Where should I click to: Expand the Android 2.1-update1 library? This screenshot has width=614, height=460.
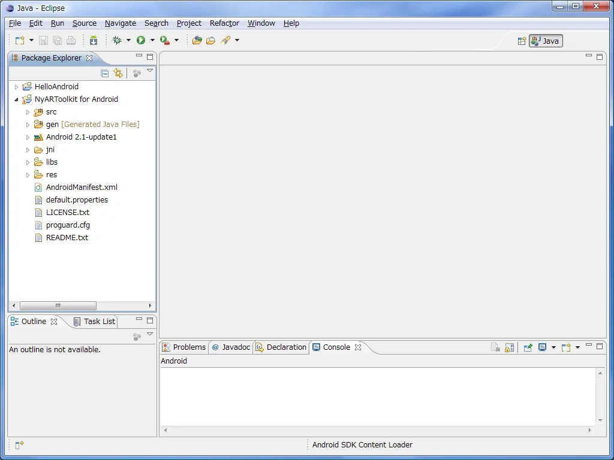(x=28, y=137)
